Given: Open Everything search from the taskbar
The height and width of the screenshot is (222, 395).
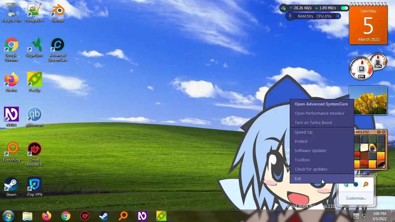Looking at the screenshot, I should click(123, 216).
